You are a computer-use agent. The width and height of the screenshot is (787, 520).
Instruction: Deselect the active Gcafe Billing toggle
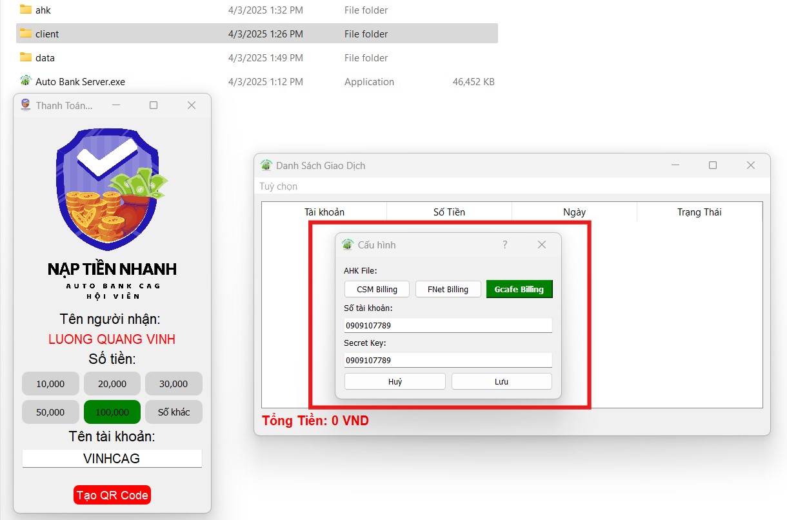point(519,289)
